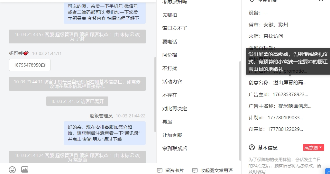Select quick reply 去哪拍

click(x=170, y=15)
